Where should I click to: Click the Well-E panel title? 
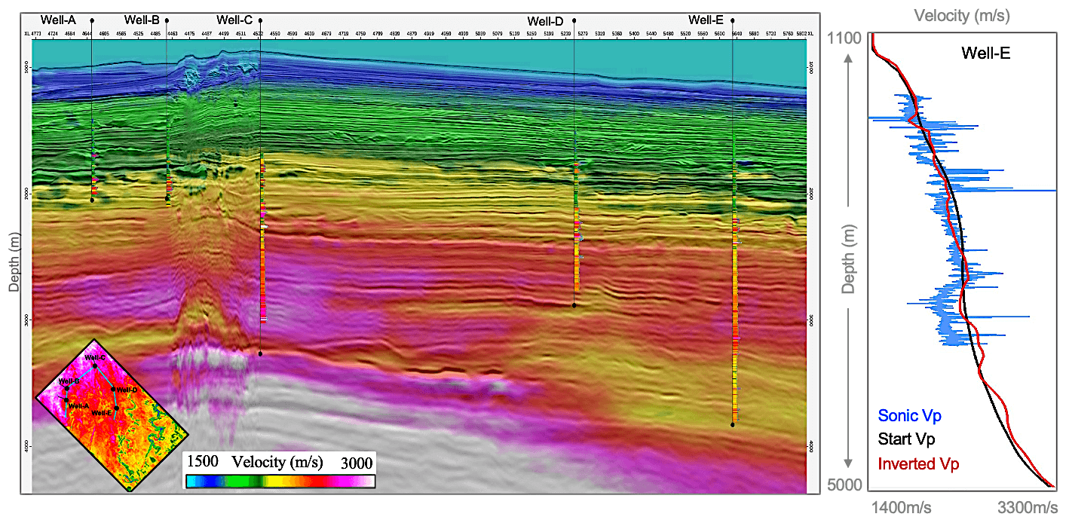(985, 54)
